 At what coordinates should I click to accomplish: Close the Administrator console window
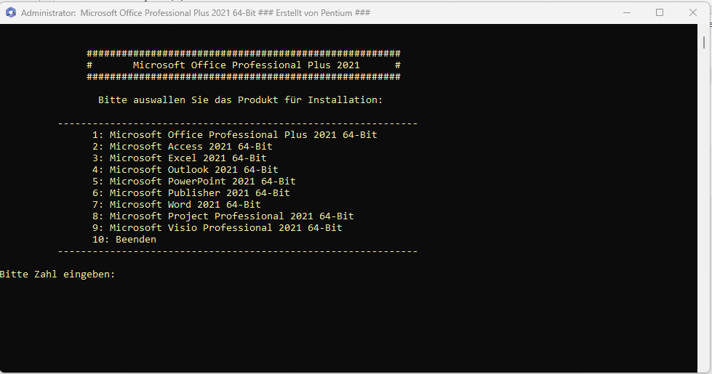coord(693,12)
